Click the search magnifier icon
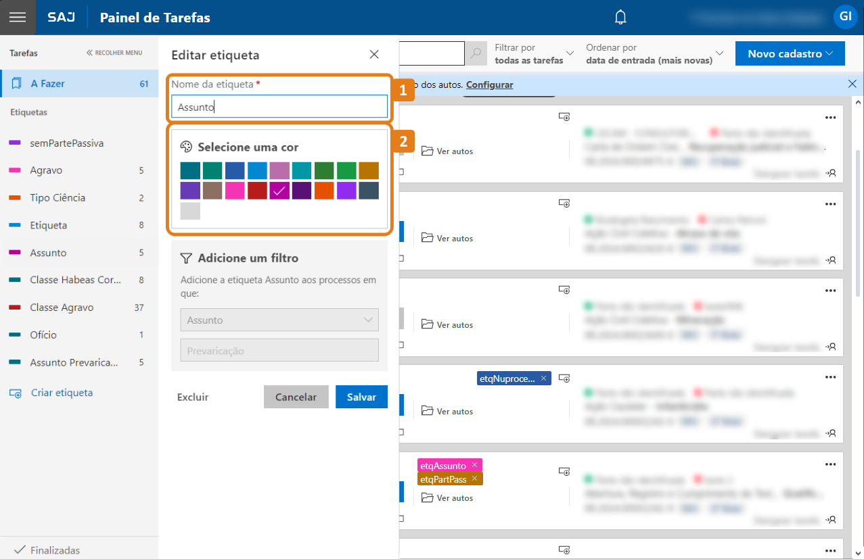Screen dimensions: 864x559 click(x=476, y=53)
